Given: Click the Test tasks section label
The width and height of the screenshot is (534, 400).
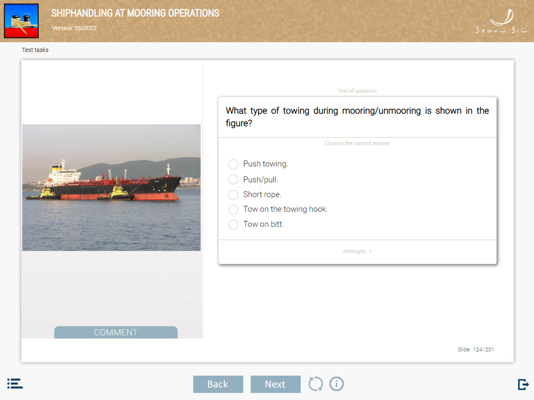Looking at the screenshot, I should [x=35, y=50].
